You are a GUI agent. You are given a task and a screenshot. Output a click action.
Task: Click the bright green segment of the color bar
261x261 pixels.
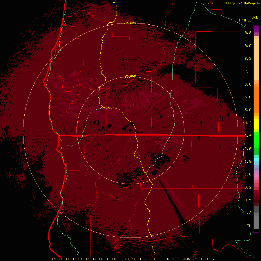pos(256,140)
